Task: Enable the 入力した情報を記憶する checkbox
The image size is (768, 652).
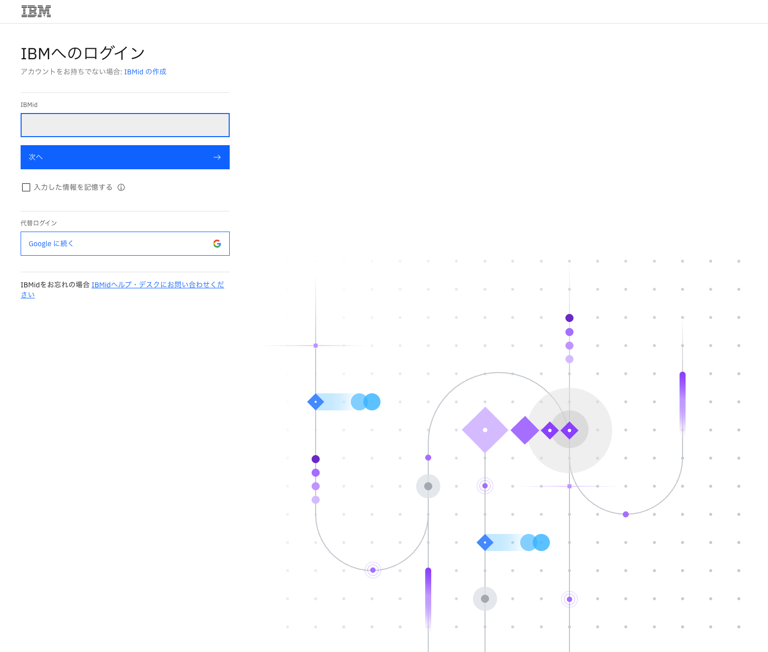Action: [x=26, y=187]
